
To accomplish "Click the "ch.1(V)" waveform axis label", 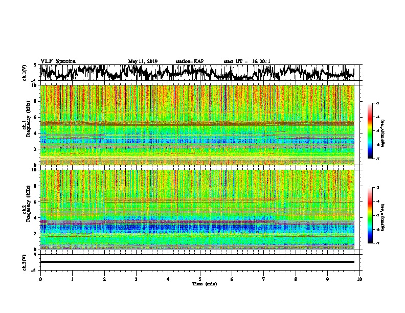I will click(x=25, y=73).
